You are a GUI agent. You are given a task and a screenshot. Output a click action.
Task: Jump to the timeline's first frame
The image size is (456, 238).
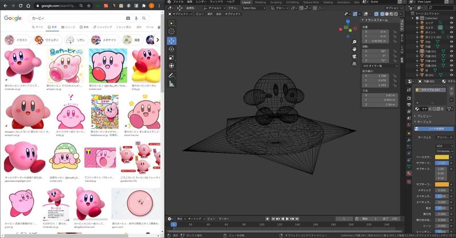(273, 219)
